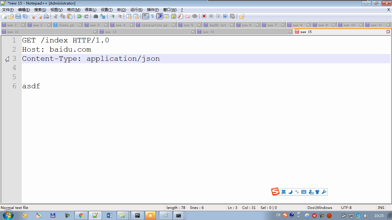Close the interactive.py tab
The height and width of the screenshot is (220, 392).
coord(174,25)
